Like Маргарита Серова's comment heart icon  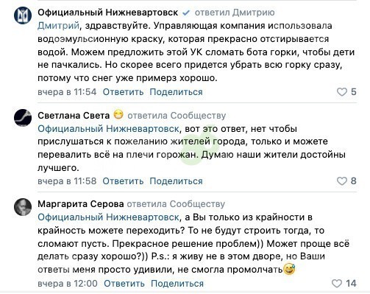(337, 283)
